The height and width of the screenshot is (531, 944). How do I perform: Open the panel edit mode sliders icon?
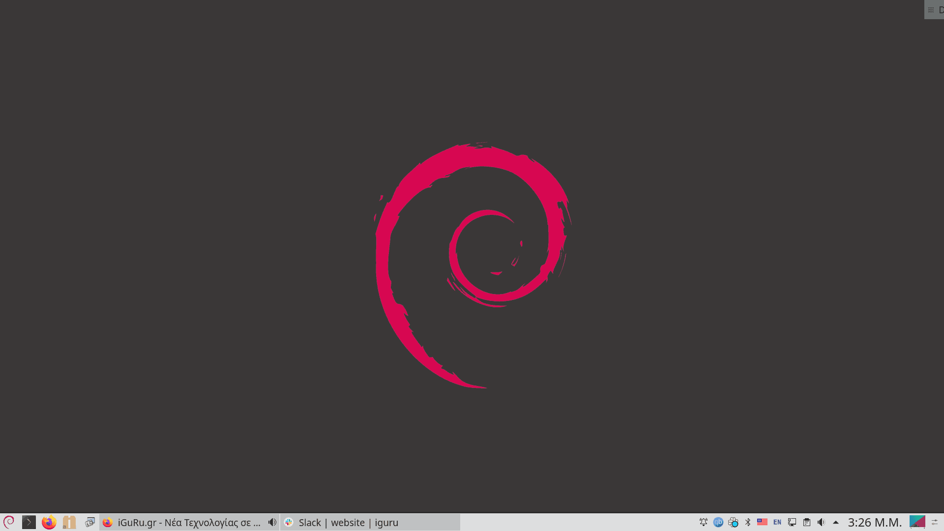(x=935, y=522)
